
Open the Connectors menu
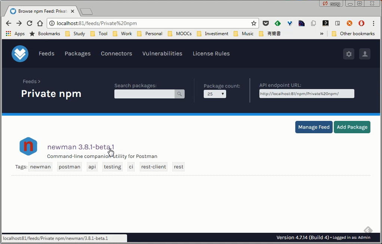pyautogui.click(x=117, y=54)
